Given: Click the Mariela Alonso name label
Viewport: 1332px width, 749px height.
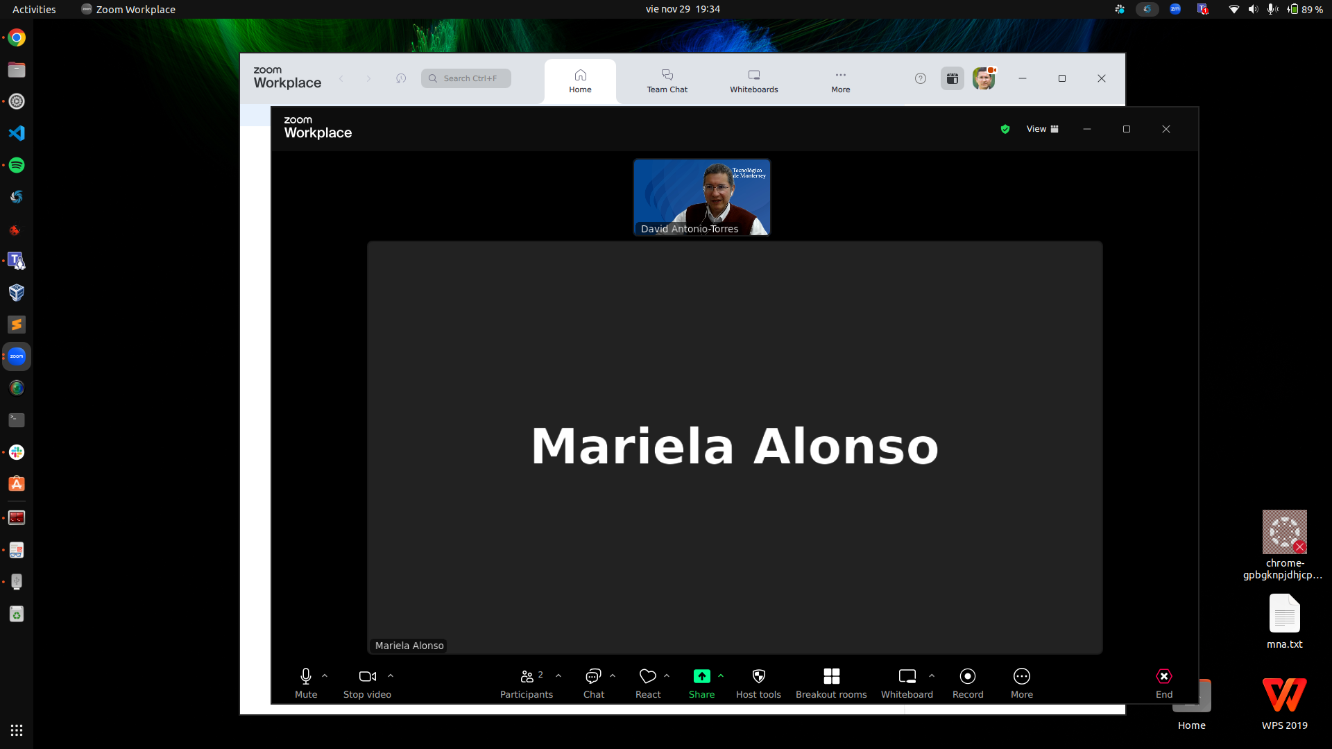Looking at the screenshot, I should pyautogui.click(x=409, y=646).
